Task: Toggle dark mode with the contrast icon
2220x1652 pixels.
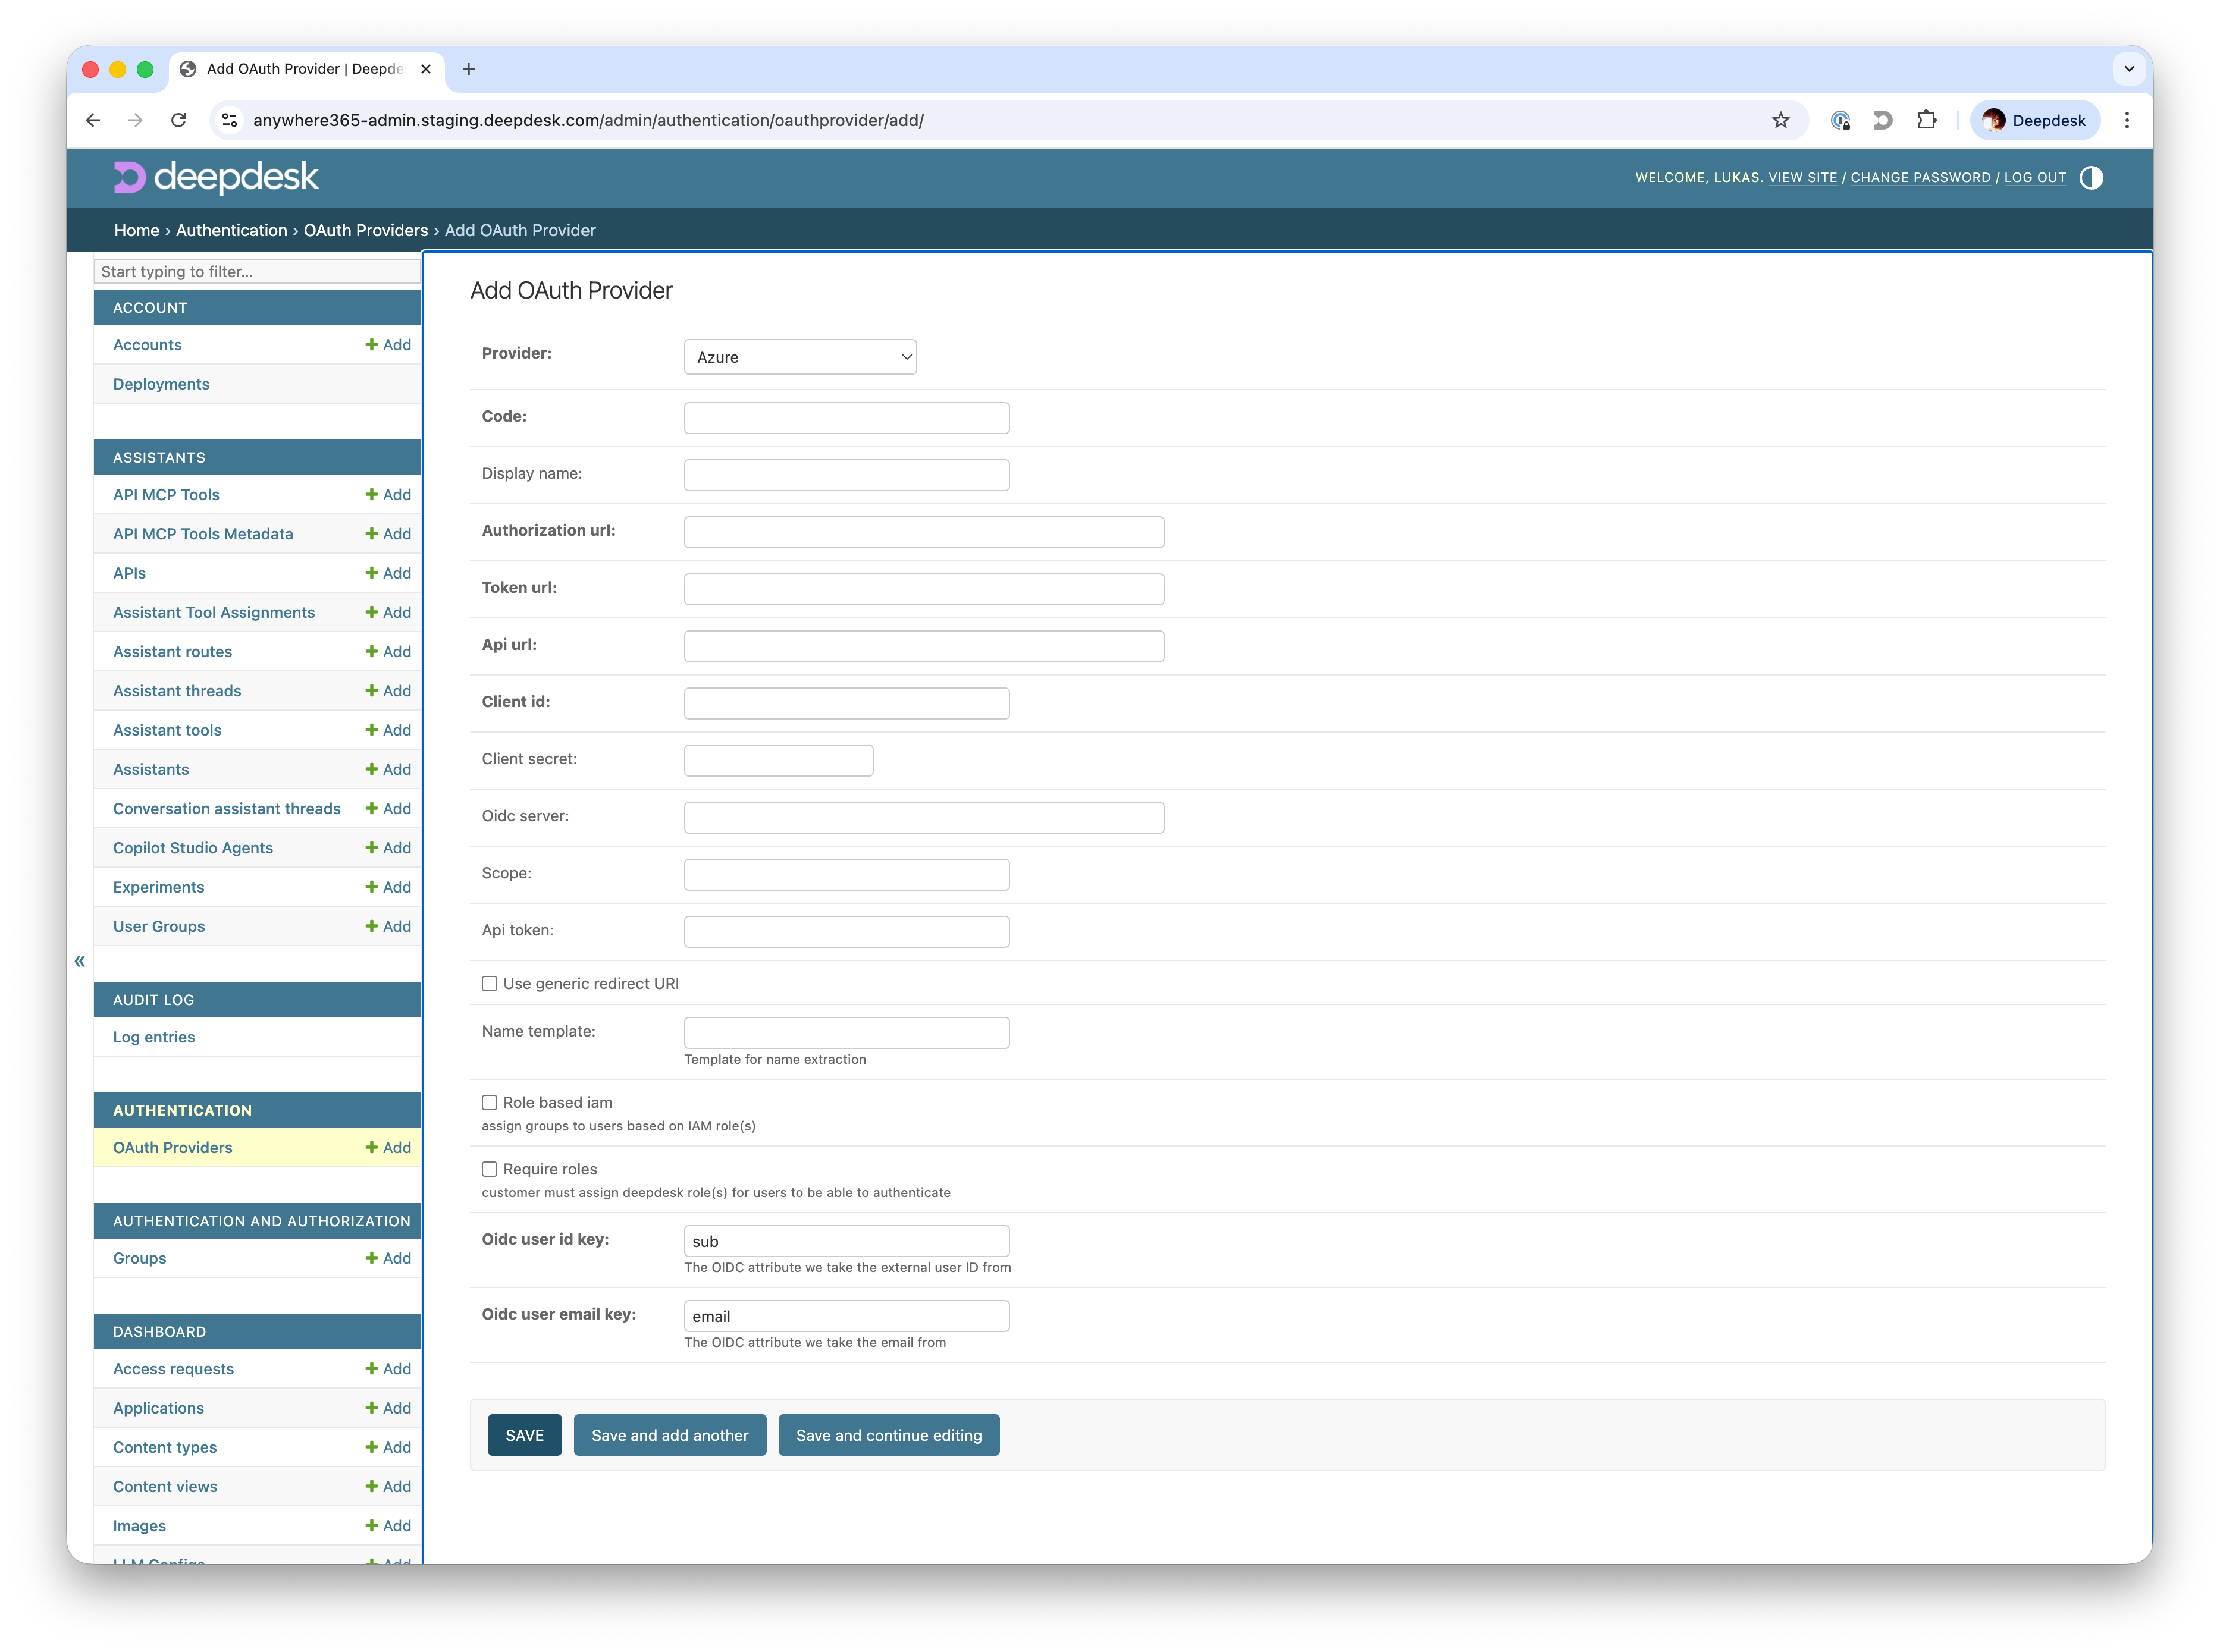Action: pyautogui.click(x=2091, y=178)
